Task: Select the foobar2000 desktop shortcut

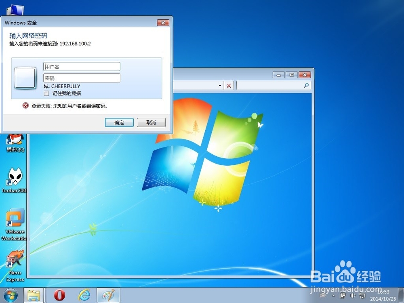Action: click(14, 180)
